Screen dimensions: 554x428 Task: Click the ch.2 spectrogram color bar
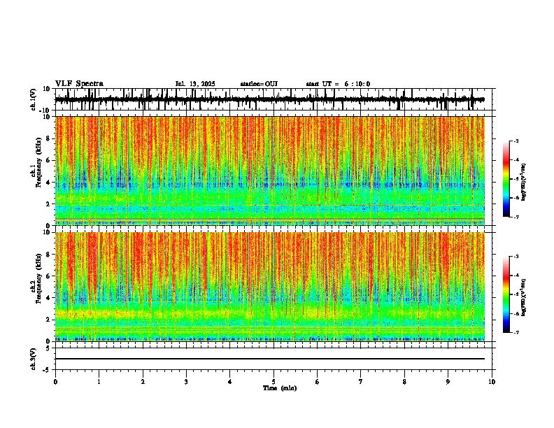pyautogui.click(x=506, y=294)
